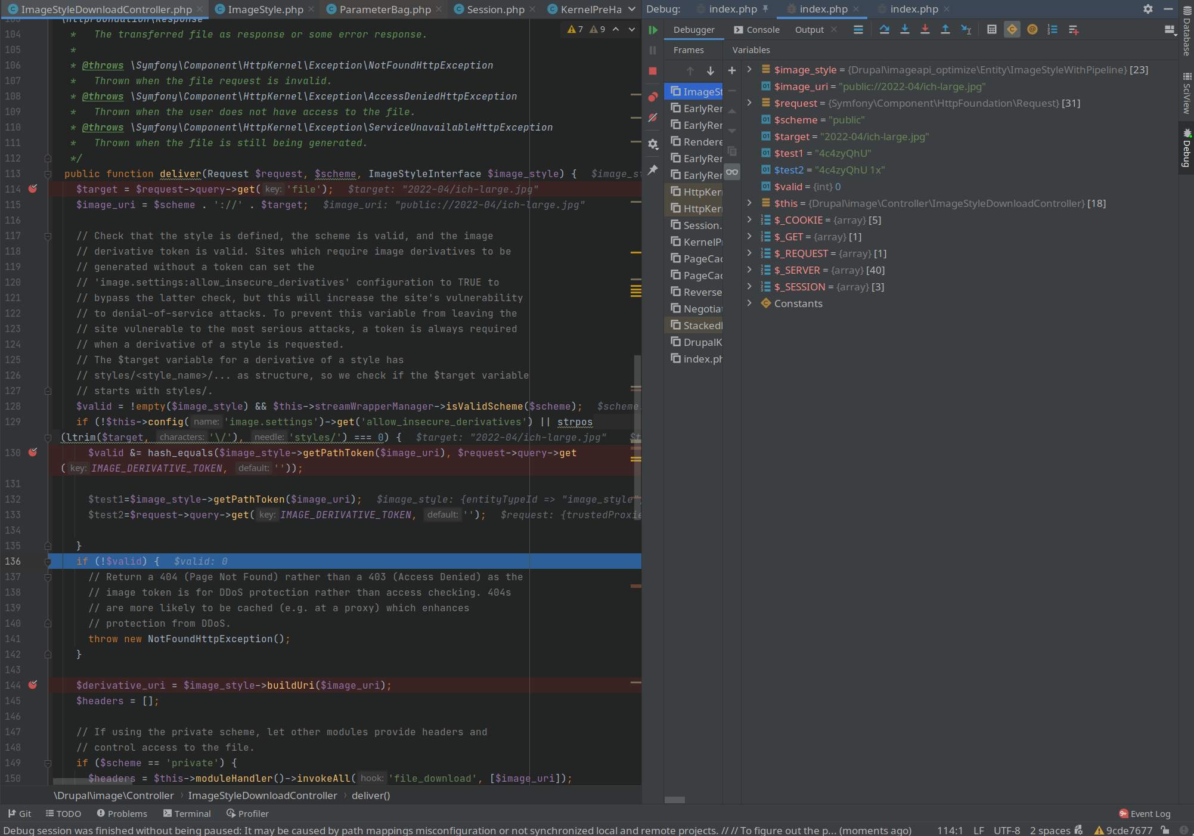Resume the program with the green play icon
Viewport: 1194px width, 836px height.
pyautogui.click(x=653, y=30)
